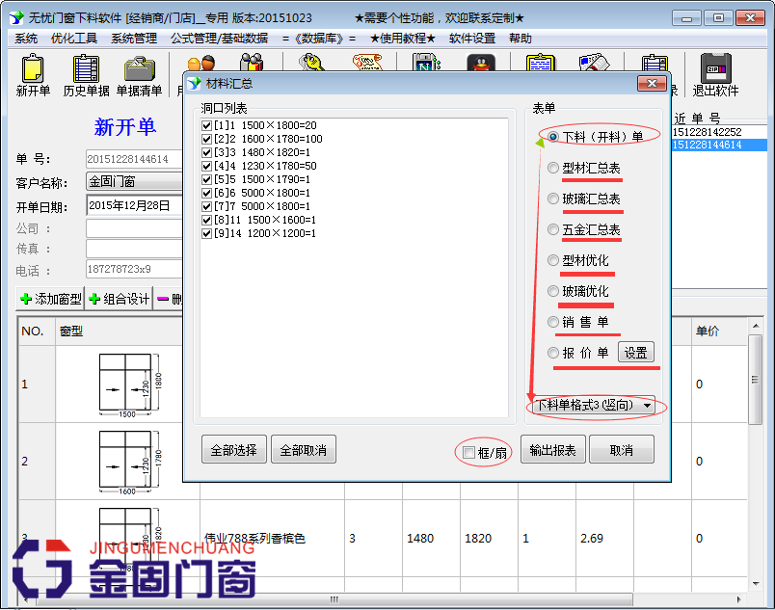Click the N-labeled toolbar icon
Viewport: 775px width, 610px height.
tap(422, 66)
